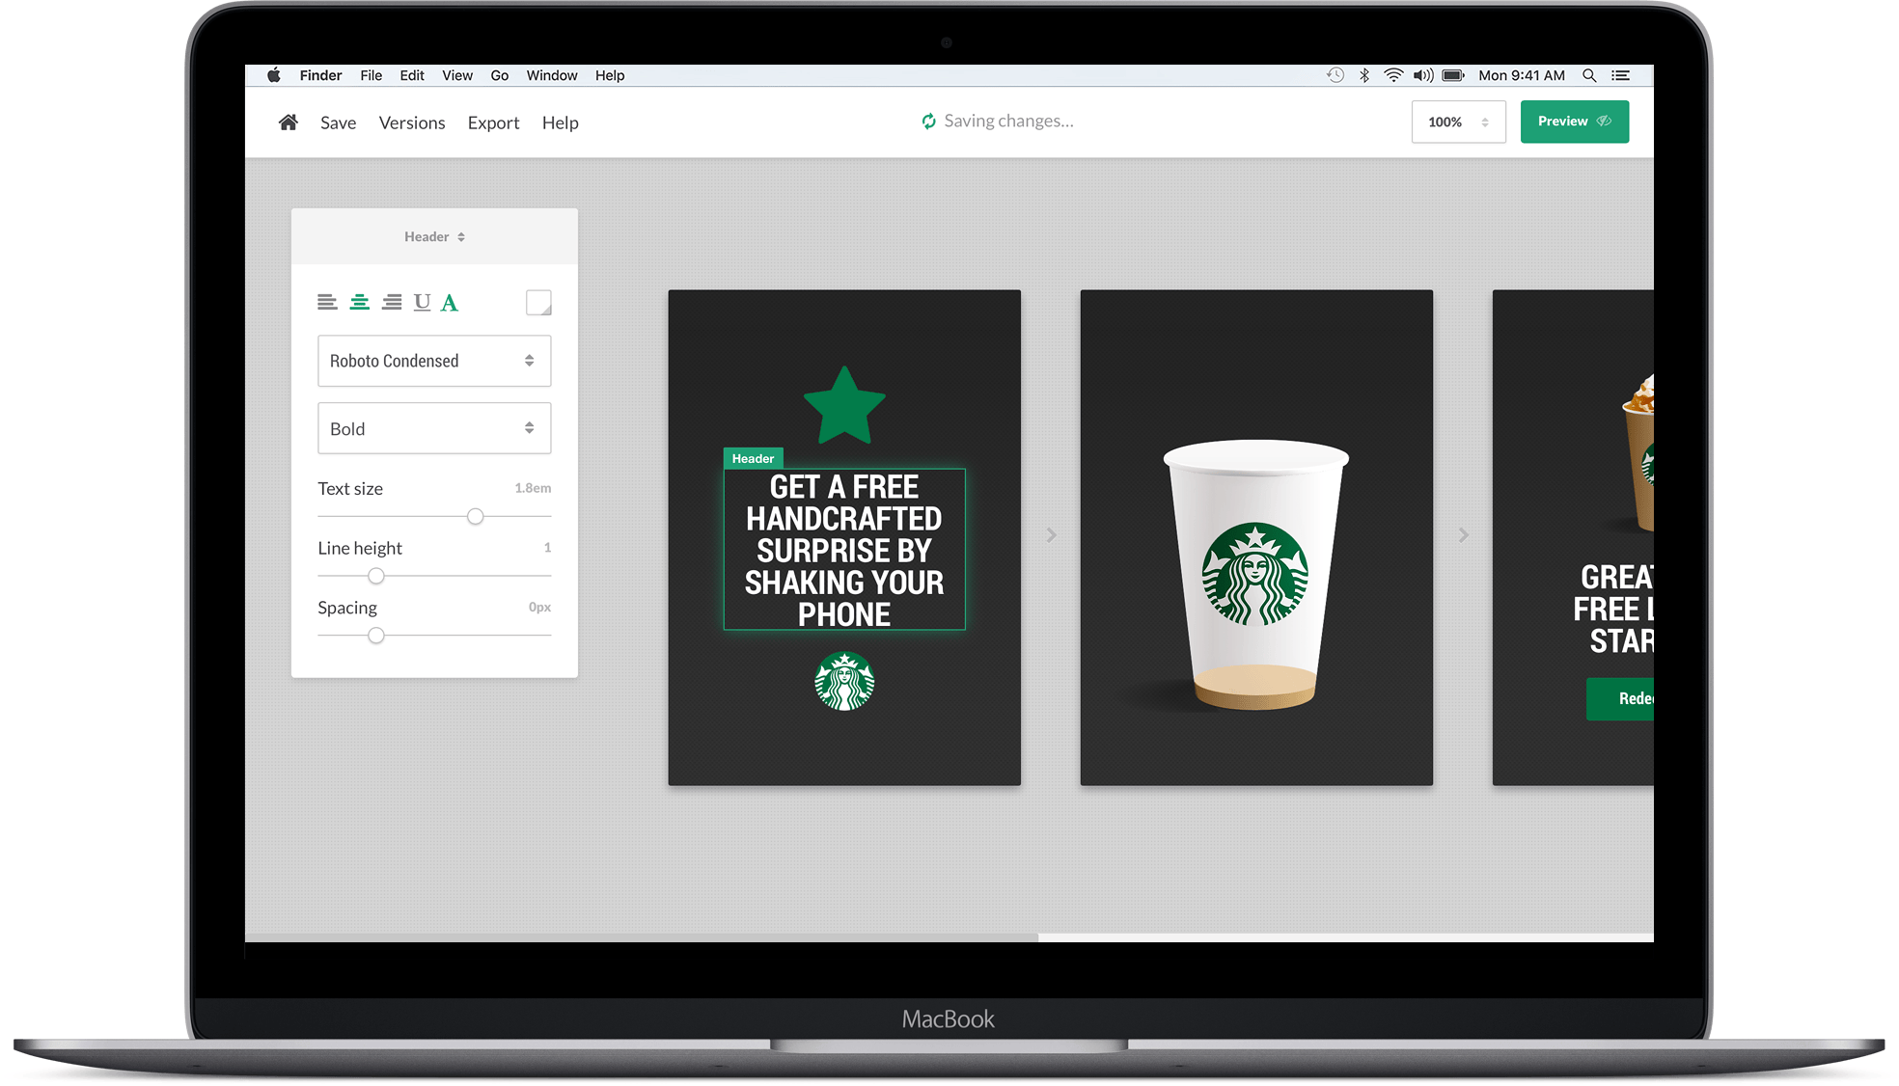Click the green Header tag label
Image resolution: width=1899 pixels, height=1086 pixels.
[753, 458]
